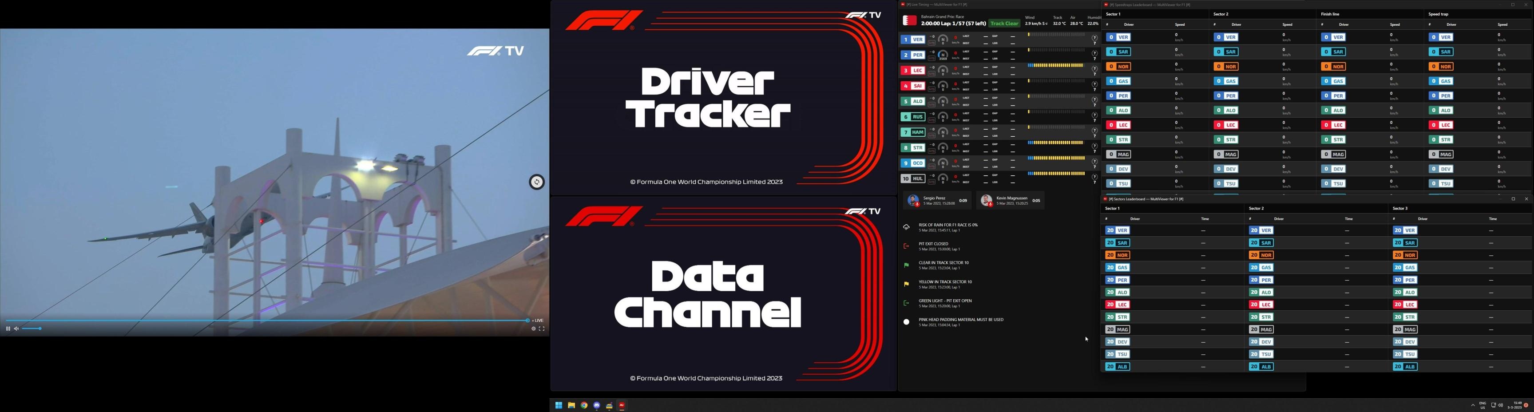Maximize the Sectors Leaderboard window
The height and width of the screenshot is (412, 1534).
[x=1513, y=199]
